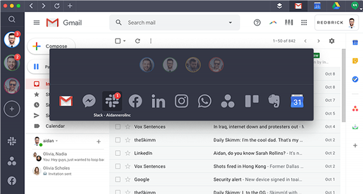Select the Google Security alert checkbox
Image resolution: width=363 pixels, height=194 pixels.
pos(118,179)
